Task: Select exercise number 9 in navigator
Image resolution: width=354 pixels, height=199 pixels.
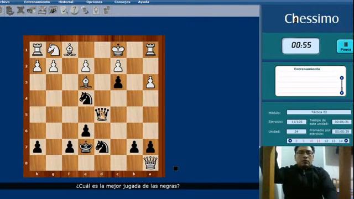Action: click(x=304, y=141)
